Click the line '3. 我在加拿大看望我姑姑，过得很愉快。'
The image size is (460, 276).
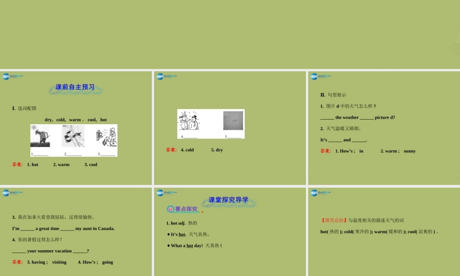pos(53,217)
